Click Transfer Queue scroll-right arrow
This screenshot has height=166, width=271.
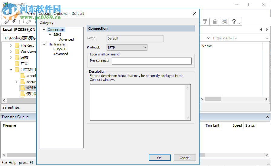(x=267, y=155)
